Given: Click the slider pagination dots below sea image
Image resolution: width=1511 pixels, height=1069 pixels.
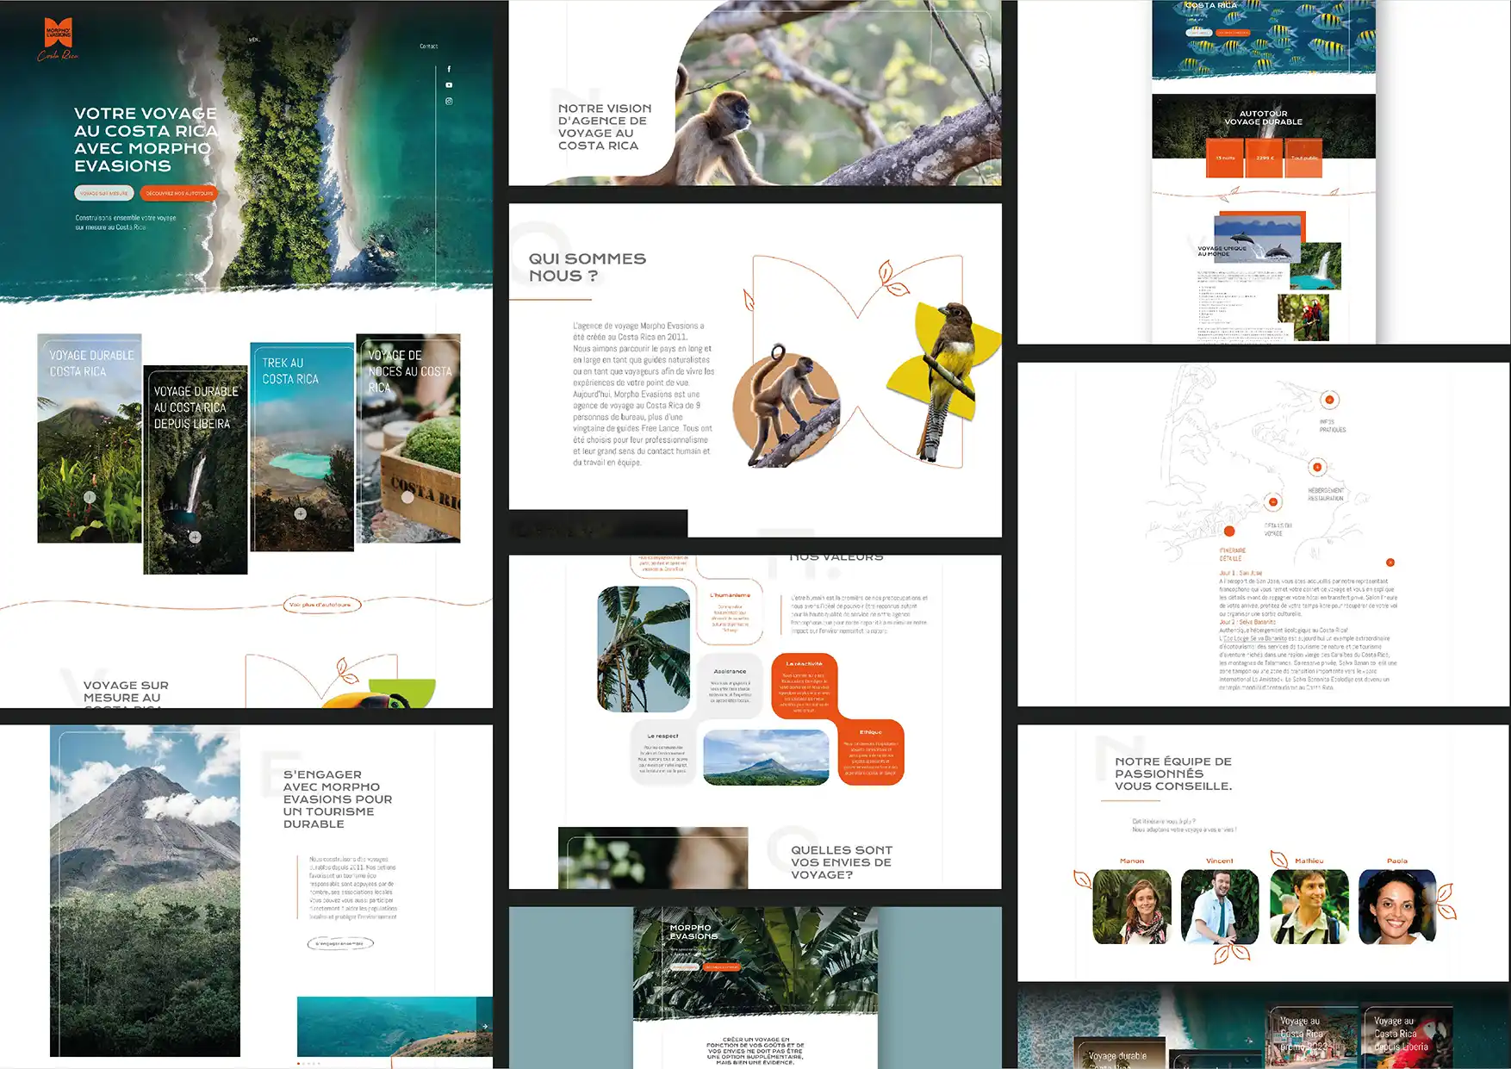Looking at the screenshot, I should (x=308, y=1063).
